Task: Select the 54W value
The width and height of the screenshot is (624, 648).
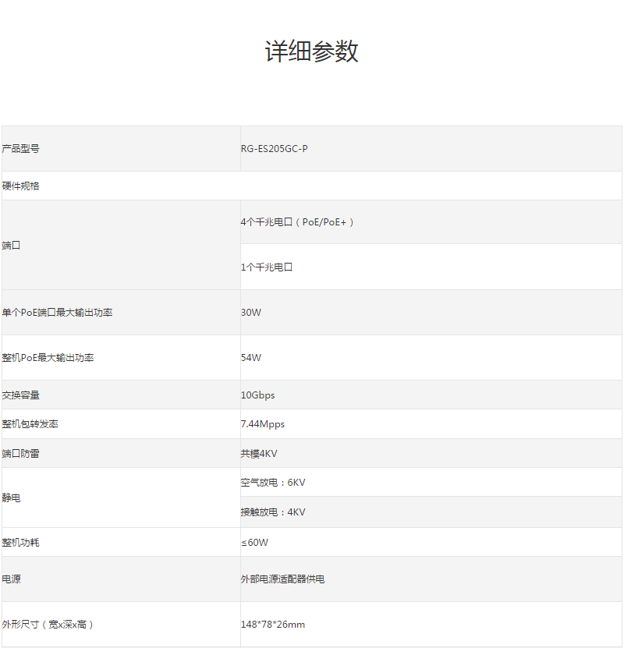Action: (x=251, y=358)
